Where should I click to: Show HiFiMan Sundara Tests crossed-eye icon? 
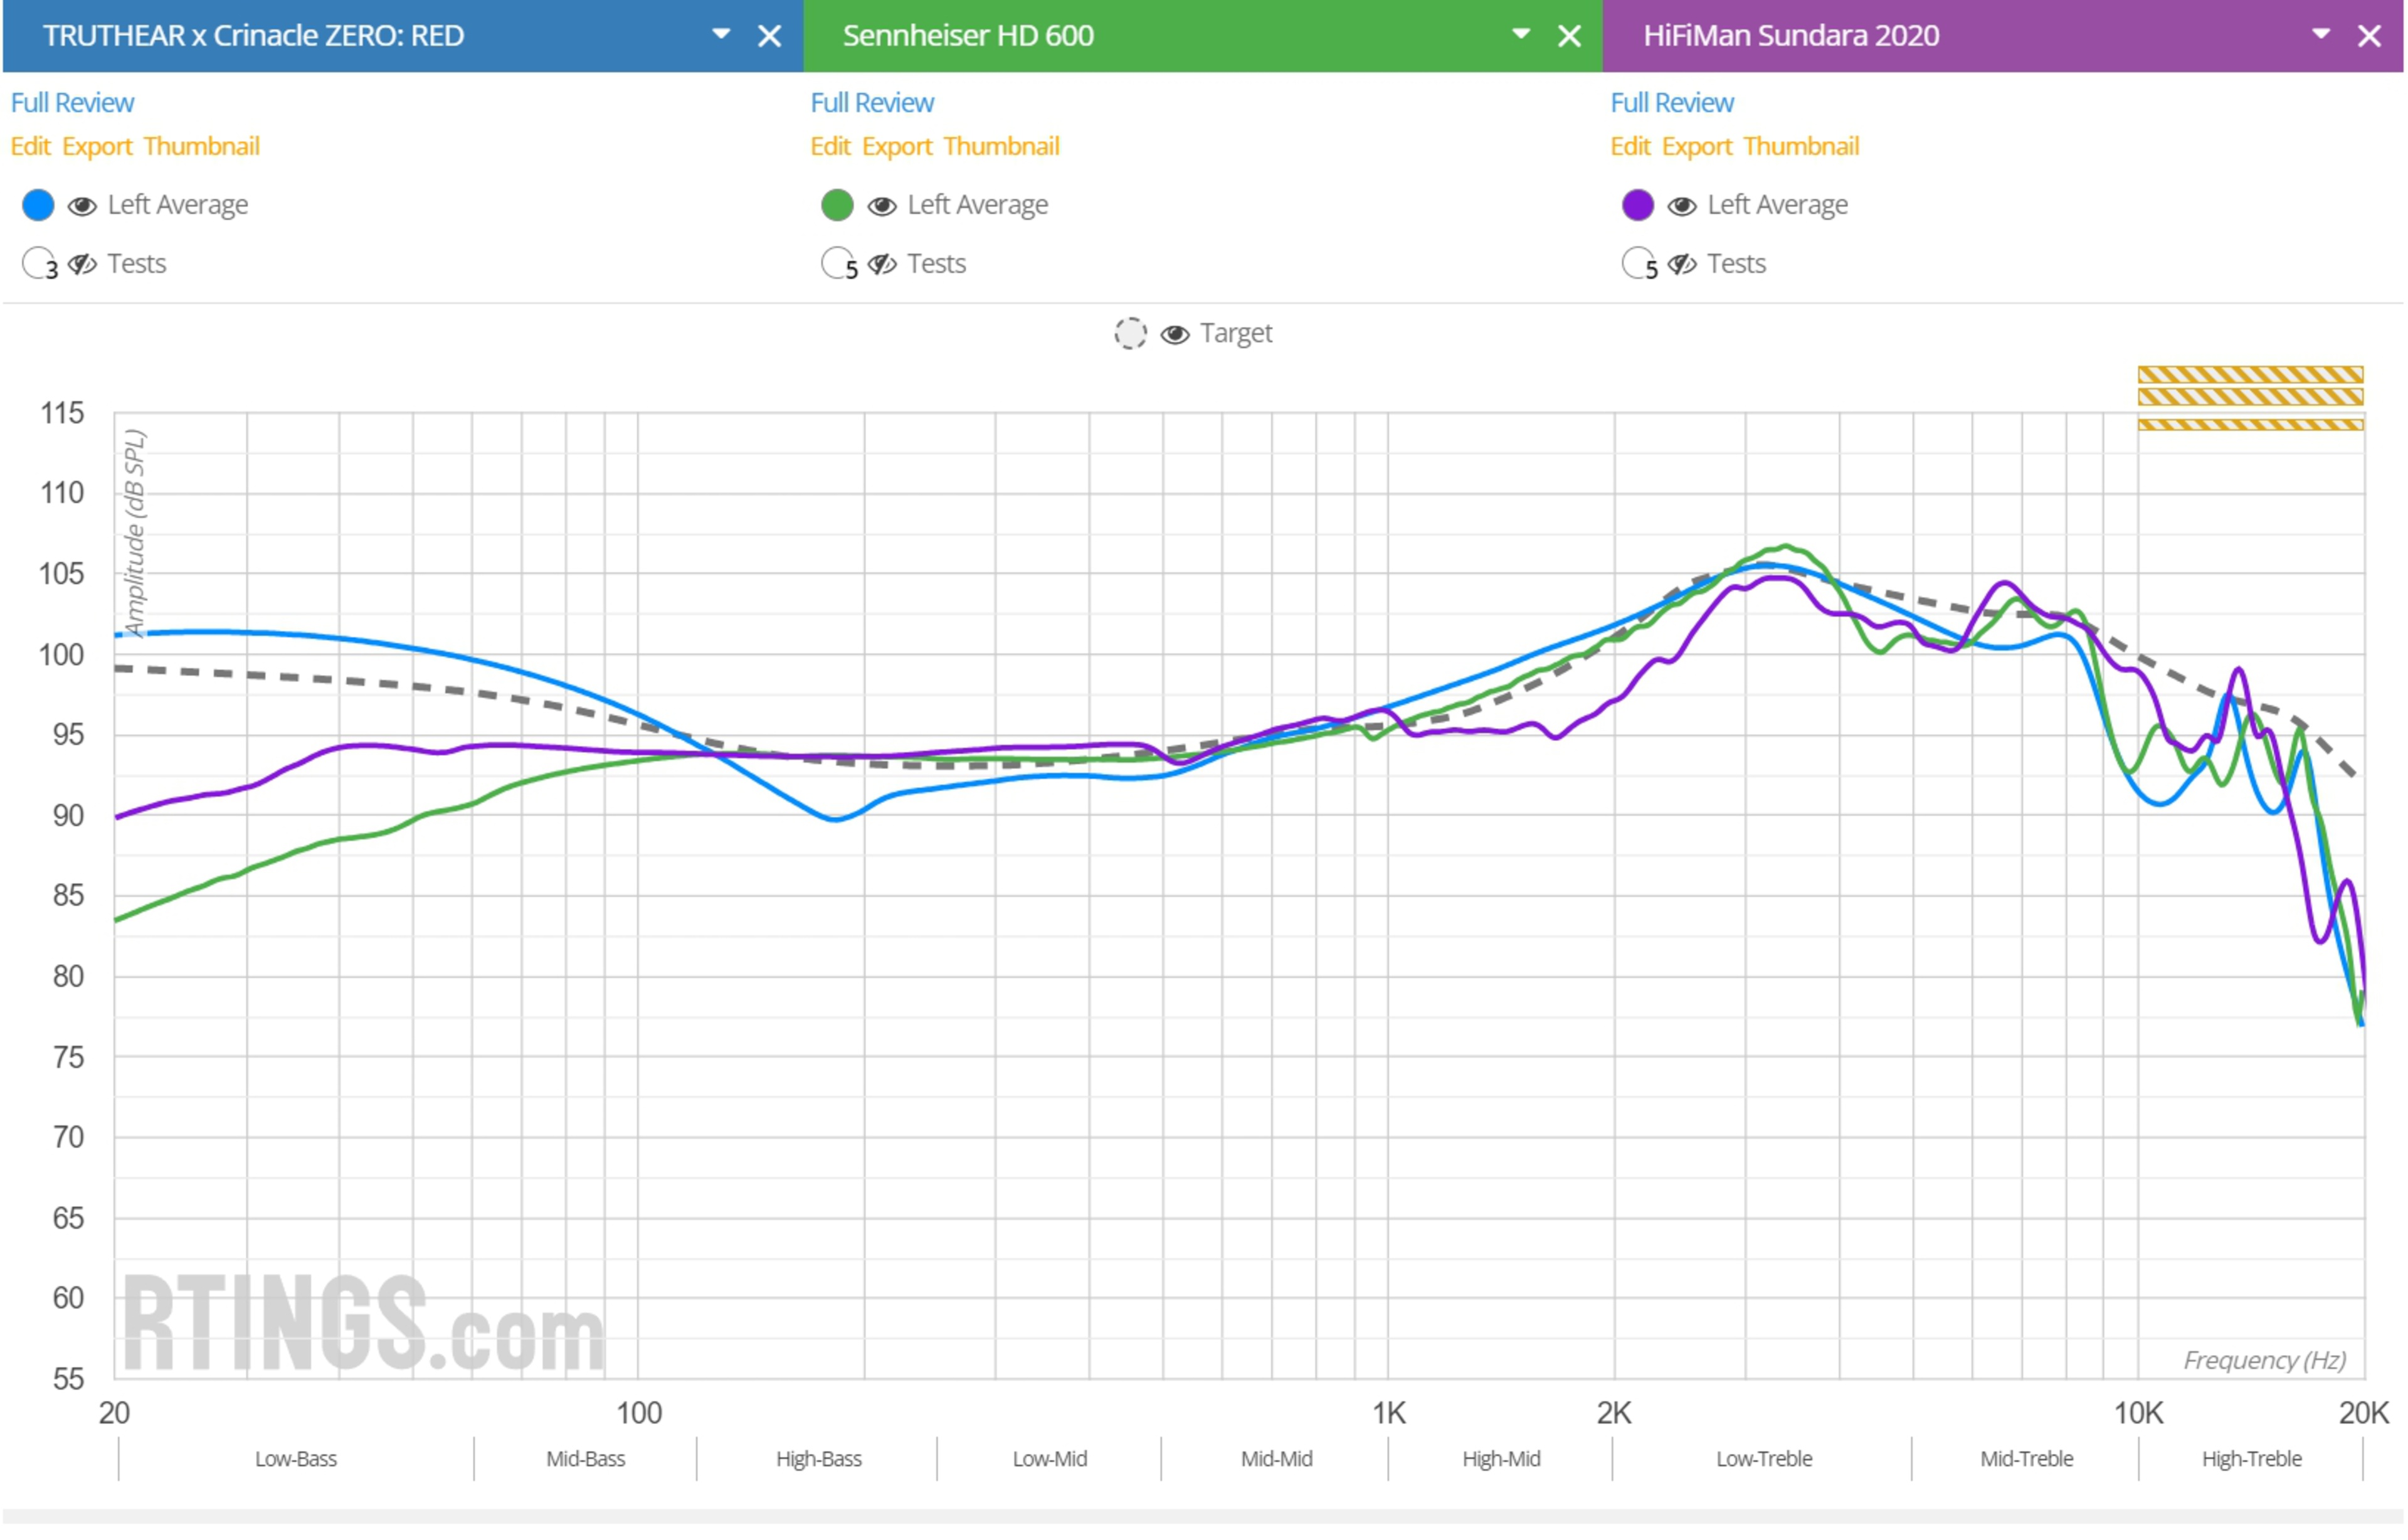(1682, 264)
